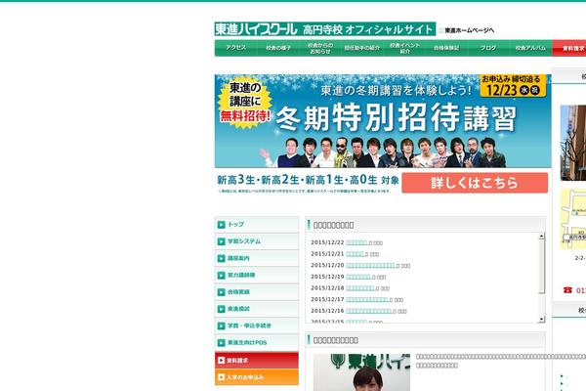586x391 pixels.
Task: Open 校舎アルバム in the navigation bar
Action: pyautogui.click(x=530, y=48)
